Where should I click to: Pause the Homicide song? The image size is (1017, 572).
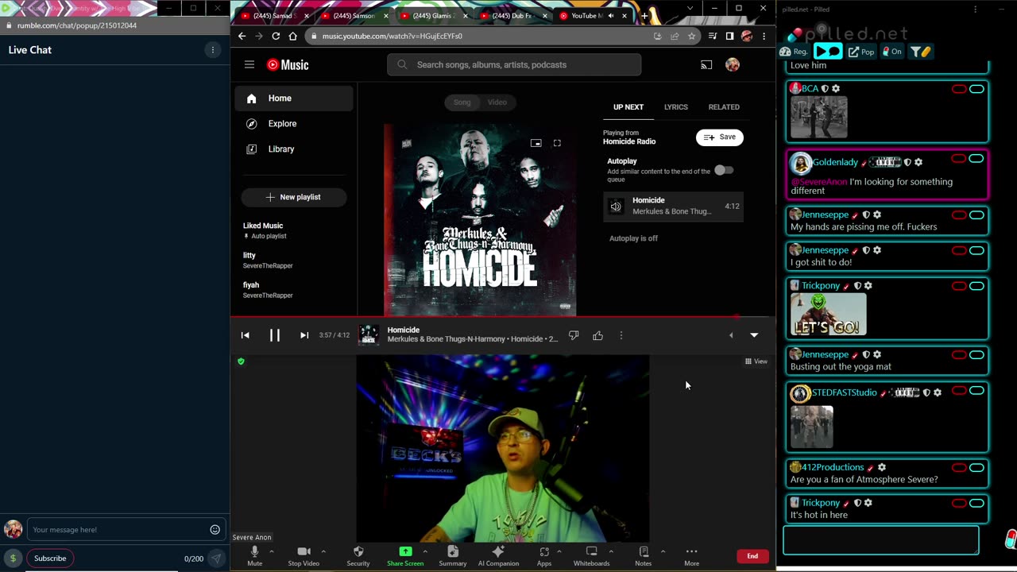(x=274, y=335)
